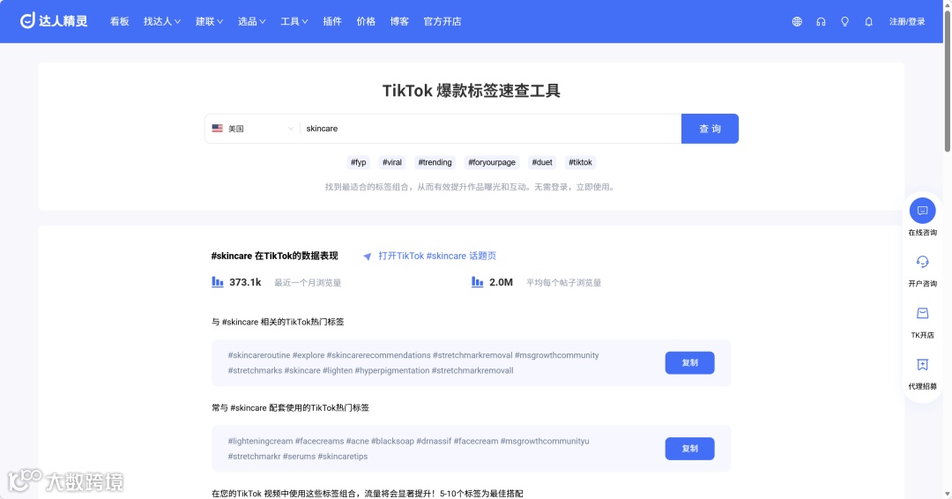Image resolution: width=952 pixels, height=499 pixels.
Task: Open the 看板 menu item
Action: coord(120,21)
